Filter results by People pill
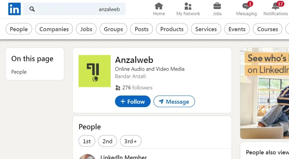 tap(19, 29)
